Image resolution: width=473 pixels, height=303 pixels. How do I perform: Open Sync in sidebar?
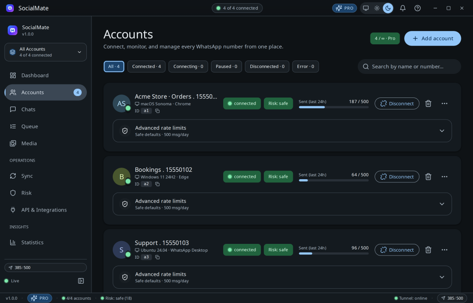pyautogui.click(x=46, y=176)
